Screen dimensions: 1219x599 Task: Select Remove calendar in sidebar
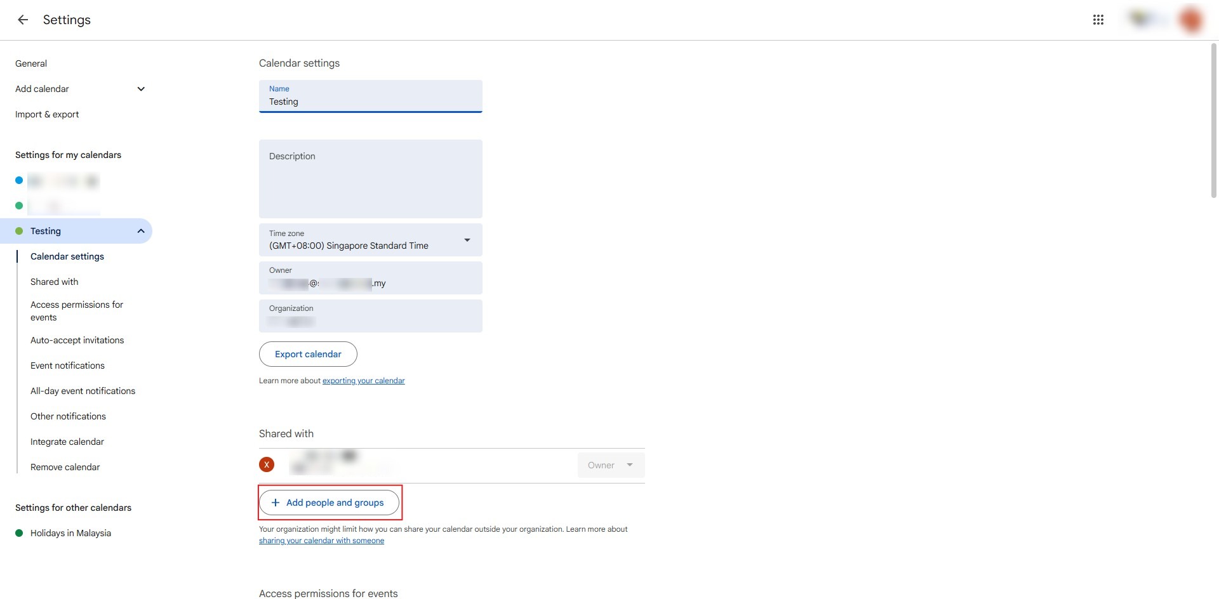[x=65, y=467]
